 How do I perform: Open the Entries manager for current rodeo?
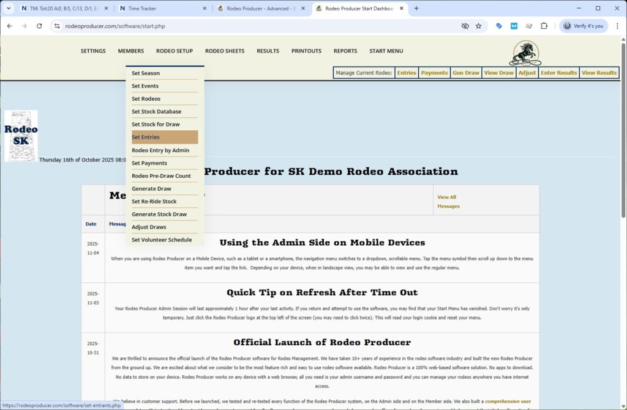coord(406,72)
